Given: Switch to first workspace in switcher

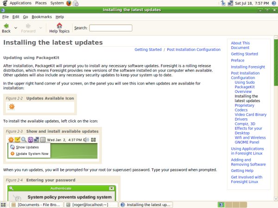Looking at the screenshot, I should click(221, 205).
